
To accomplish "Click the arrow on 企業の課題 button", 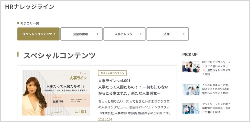I will [x=97, y=34].
